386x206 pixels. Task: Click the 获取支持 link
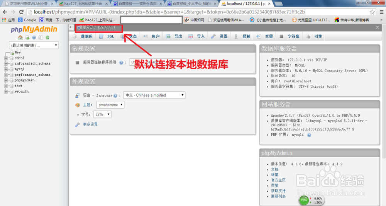(x=278, y=191)
